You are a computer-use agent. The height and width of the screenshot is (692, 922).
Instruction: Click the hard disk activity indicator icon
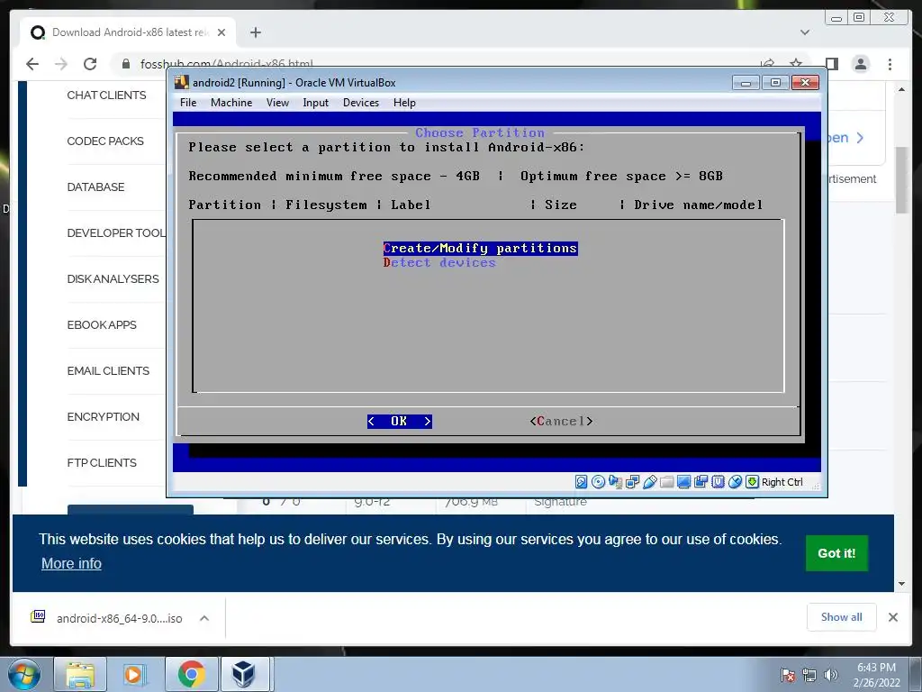pyautogui.click(x=581, y=482)
